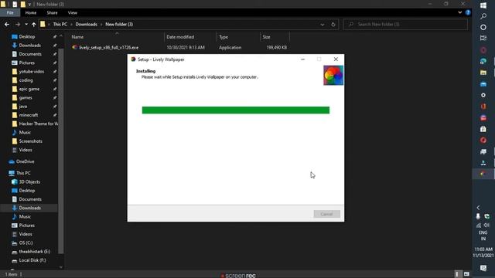Select This PC in navigation pane

[23, 173]
